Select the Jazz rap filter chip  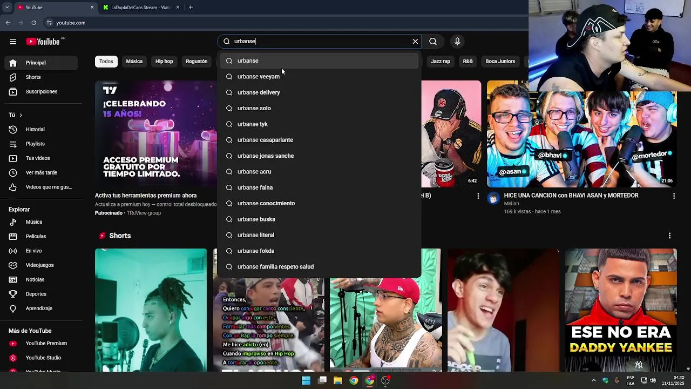click(441, 62)
